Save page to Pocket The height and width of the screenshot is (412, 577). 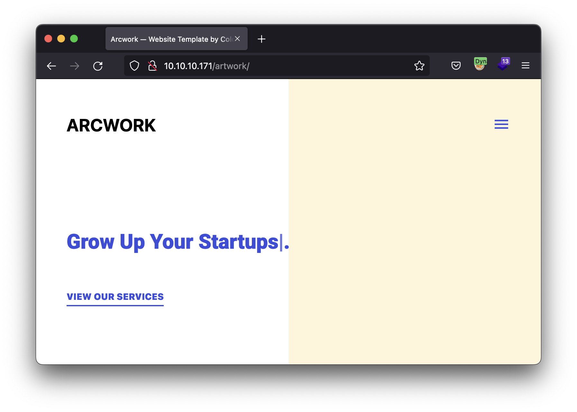coord(456,66)
